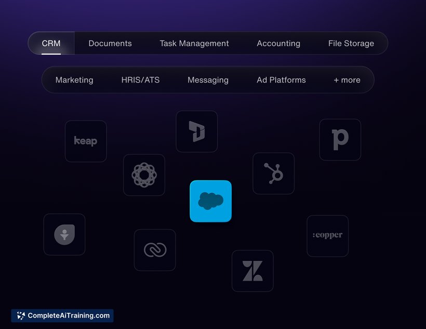Select the Freshsales funnel icon
Viewport: 426px width, 329px height.
(64, 234)
